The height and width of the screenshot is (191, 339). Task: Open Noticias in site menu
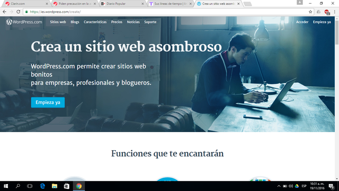(133, 22)
